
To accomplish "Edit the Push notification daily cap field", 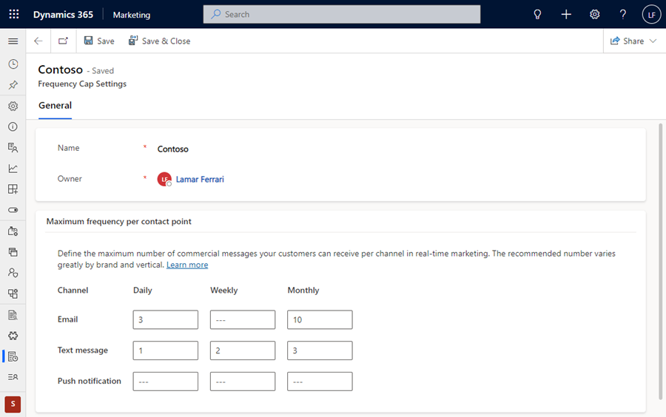I will click(x=166, y=382).
